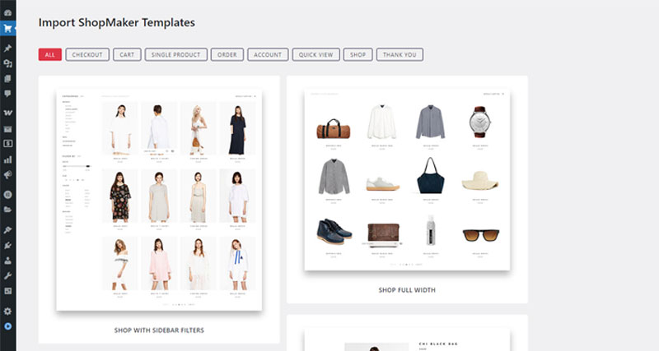Open the WooCommerce 'W' sidebar icon
This screenshot has height=351, width=659.
pos(7,111)
